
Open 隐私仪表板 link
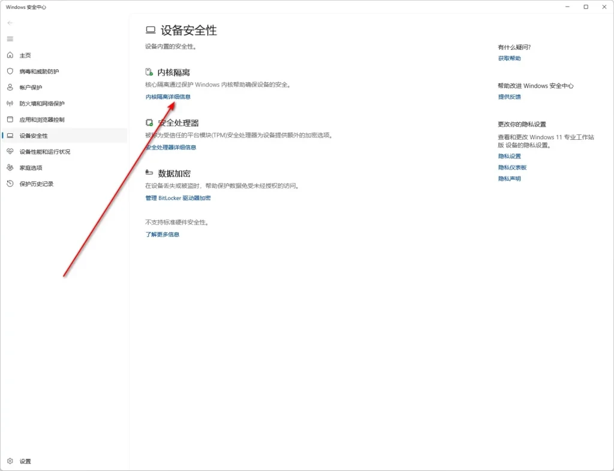tap(512, 167)
